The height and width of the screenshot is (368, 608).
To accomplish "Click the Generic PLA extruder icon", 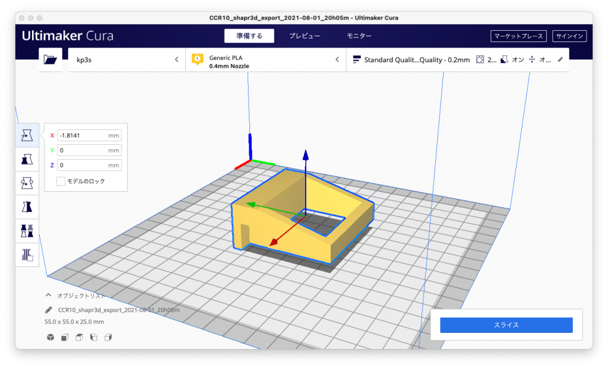I will pyautogui.click(x=197, y=59).
